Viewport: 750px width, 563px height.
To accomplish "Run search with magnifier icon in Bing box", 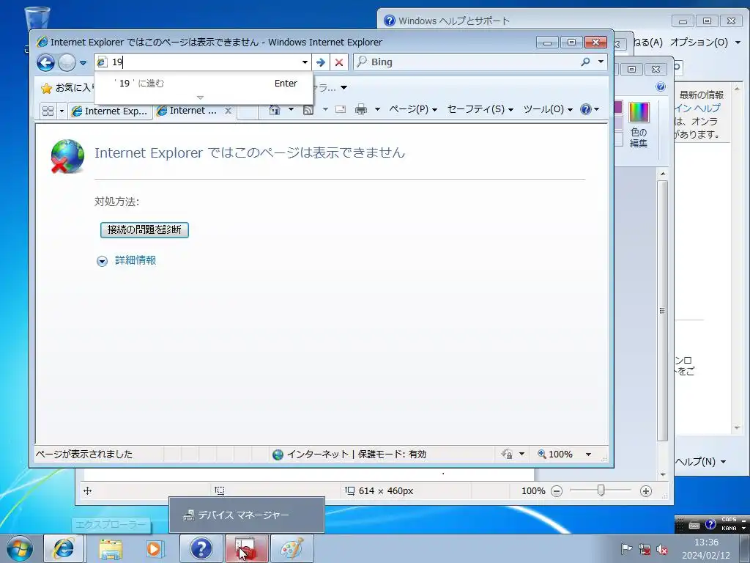I will click(585, 62).
